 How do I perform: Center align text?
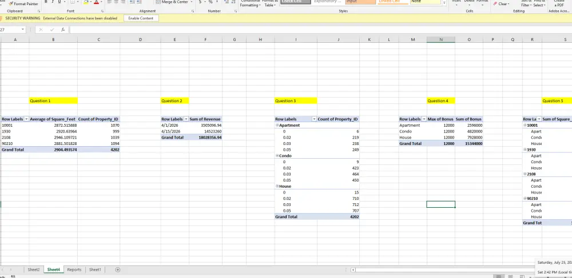pos(116,2)
